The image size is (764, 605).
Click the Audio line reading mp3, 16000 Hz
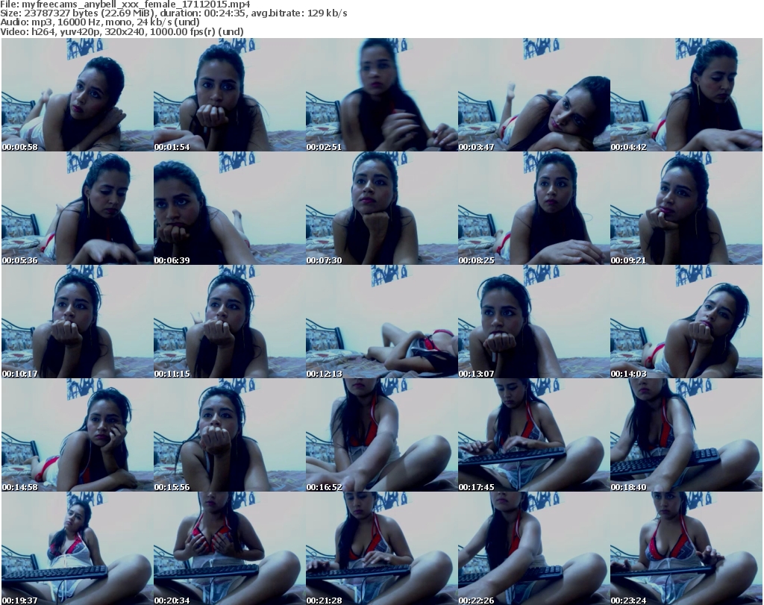[x=100, y=22]
